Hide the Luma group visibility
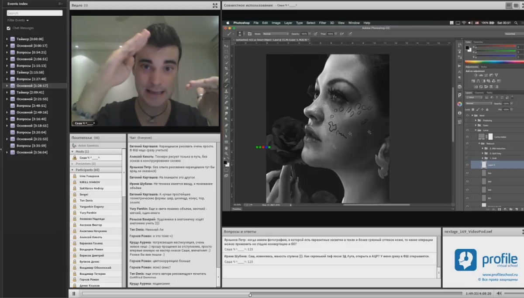Image resolution: width=524 pixels, height=298 pixels. [x=467, y=130]
